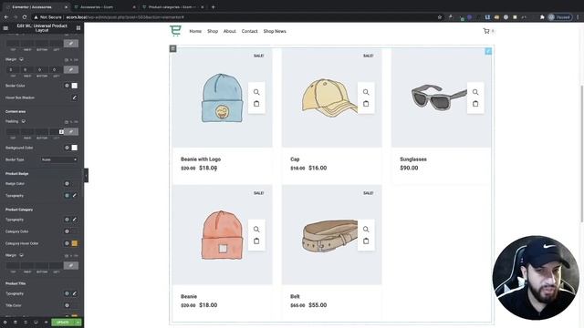Open the shopping cart icon
This screenshot has width=584, height=328.
(x=486, y=31)
